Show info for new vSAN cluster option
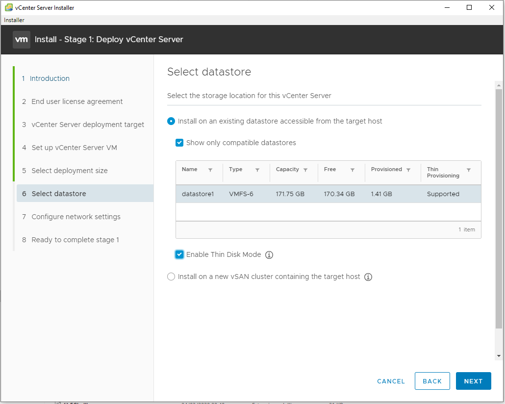 coord(368,277)
